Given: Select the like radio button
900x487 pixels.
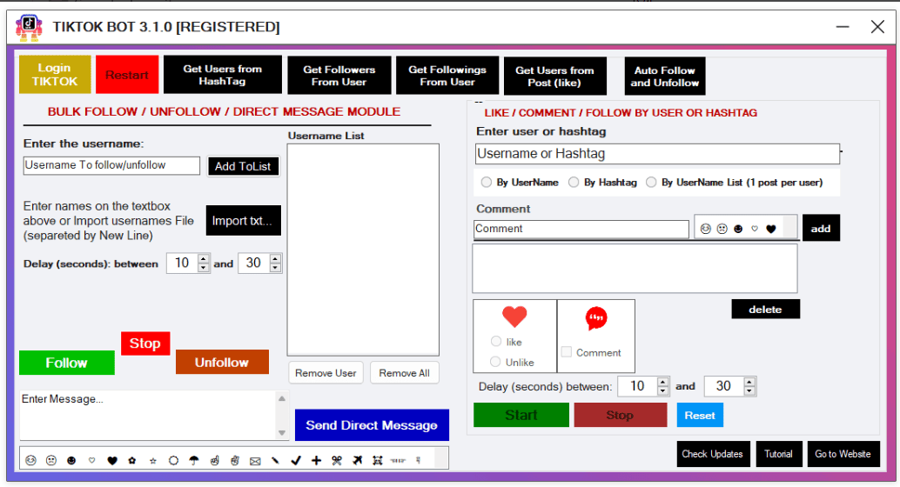Looking at the screenshot, I should (x=496, y=341).
